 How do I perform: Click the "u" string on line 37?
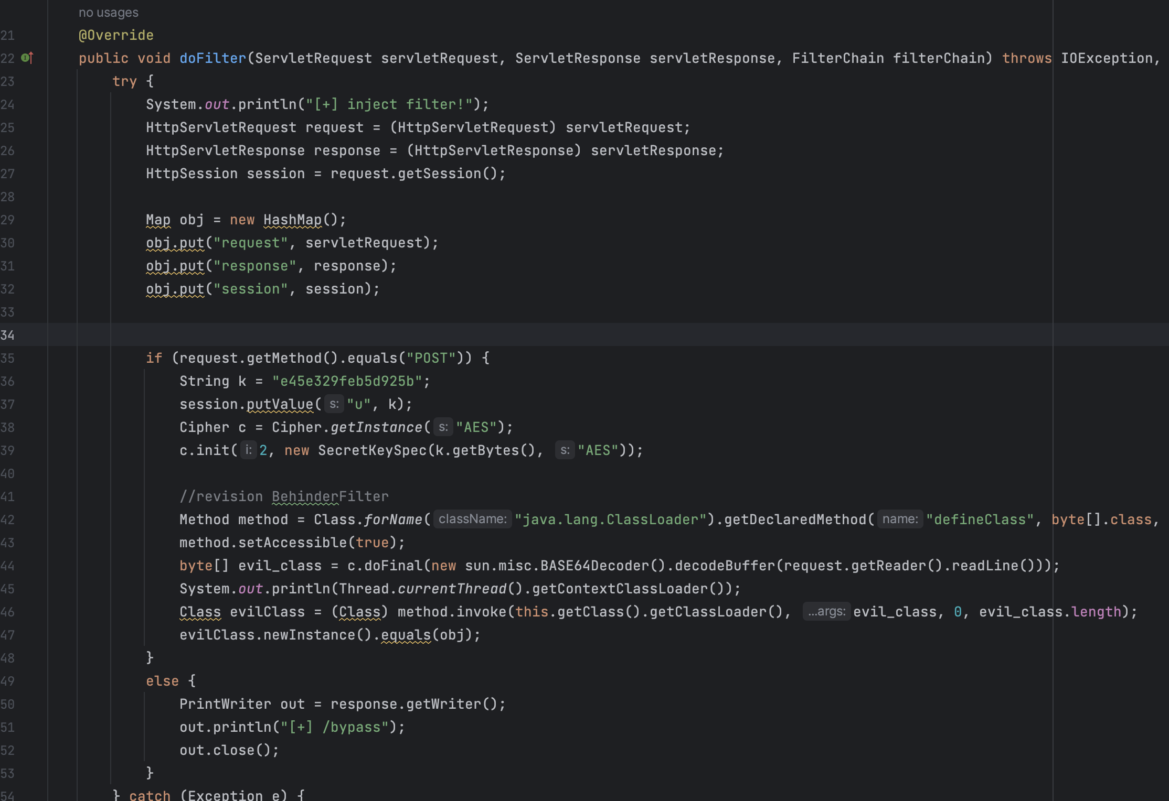[x=359, y=404]
